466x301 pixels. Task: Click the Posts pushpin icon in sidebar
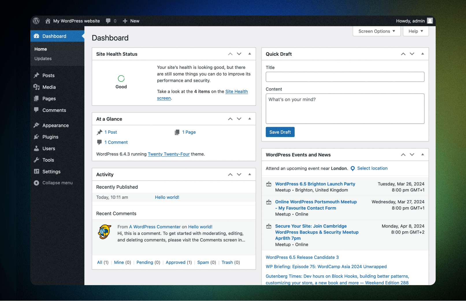tap(36, 75)
